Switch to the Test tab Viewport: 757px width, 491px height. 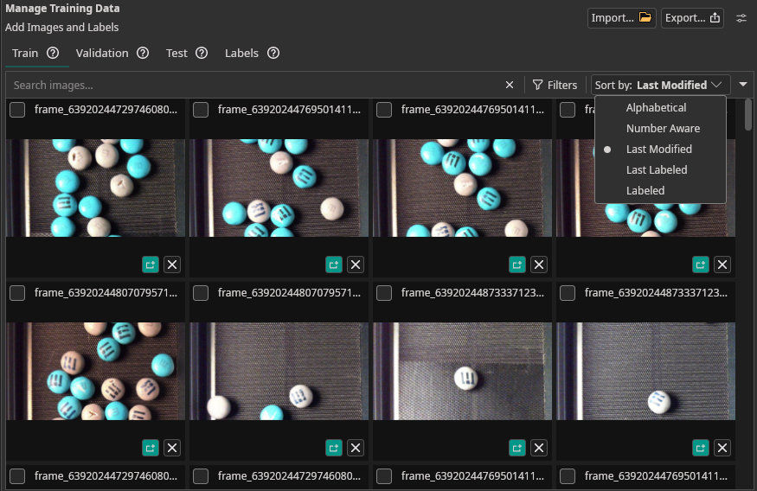tap(176, 53)
